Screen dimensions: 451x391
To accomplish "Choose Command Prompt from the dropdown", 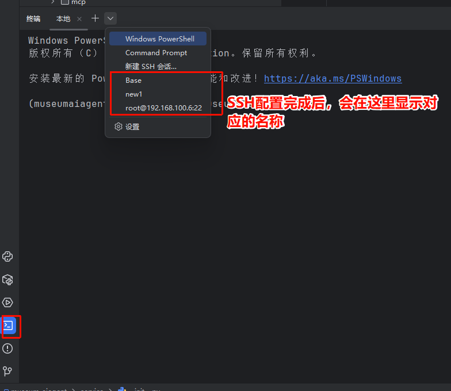I will point(156,53).
